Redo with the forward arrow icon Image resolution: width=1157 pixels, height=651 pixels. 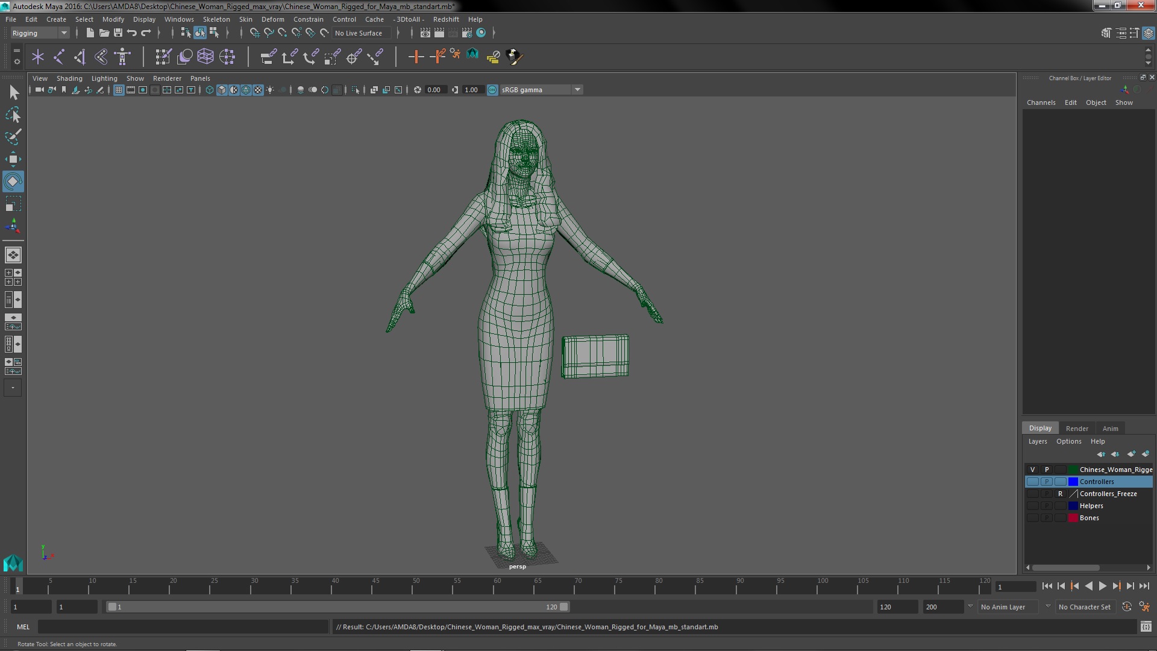[x=146, y=33]
